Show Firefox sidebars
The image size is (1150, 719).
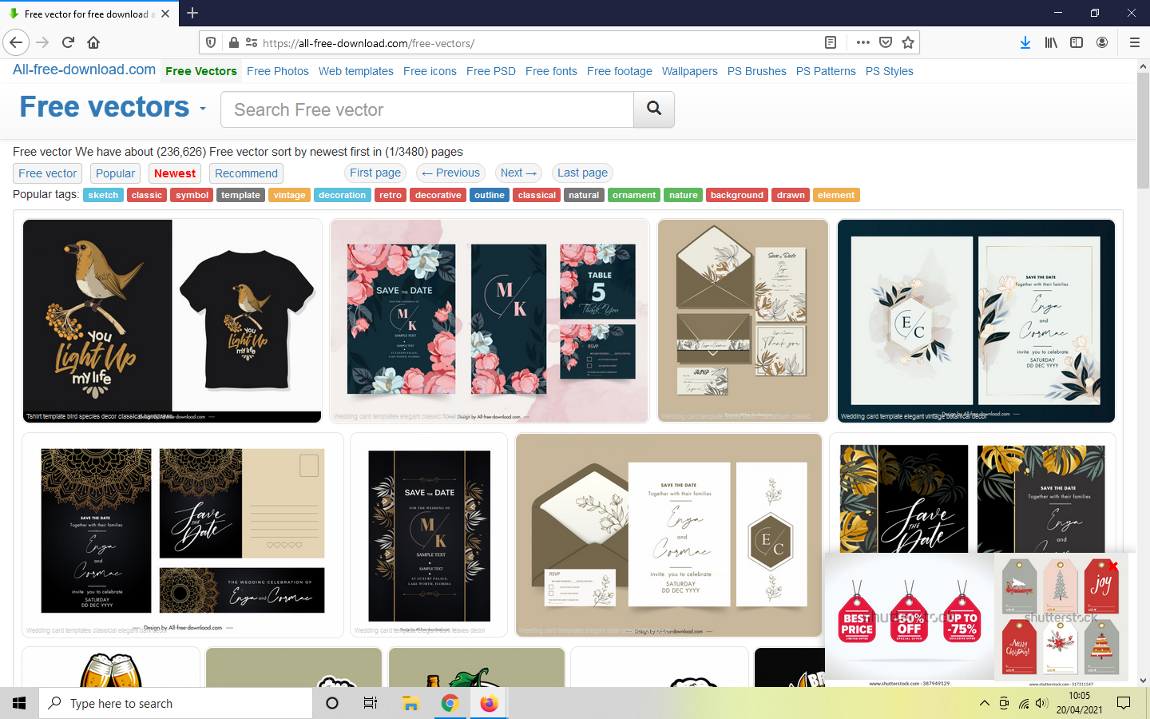tap(1077, 42)
